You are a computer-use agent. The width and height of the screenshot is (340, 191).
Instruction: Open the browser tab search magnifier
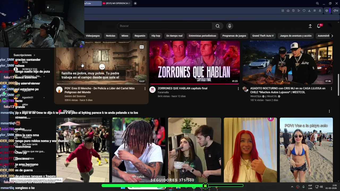click(x=317, y=3)
